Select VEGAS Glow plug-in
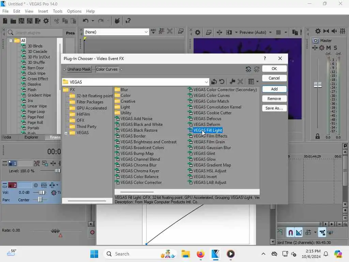Image resolution: width=349 pixels, height=262 pixels. 204,159
